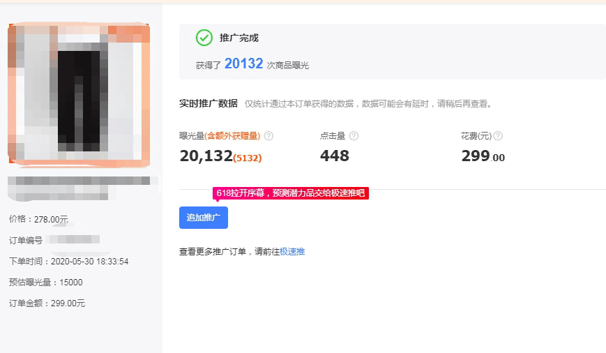Click the blue 20132 exposure count

(x=243, y=64)
